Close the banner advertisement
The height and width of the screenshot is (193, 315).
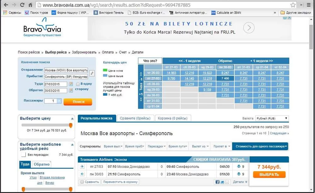[289, 18]
